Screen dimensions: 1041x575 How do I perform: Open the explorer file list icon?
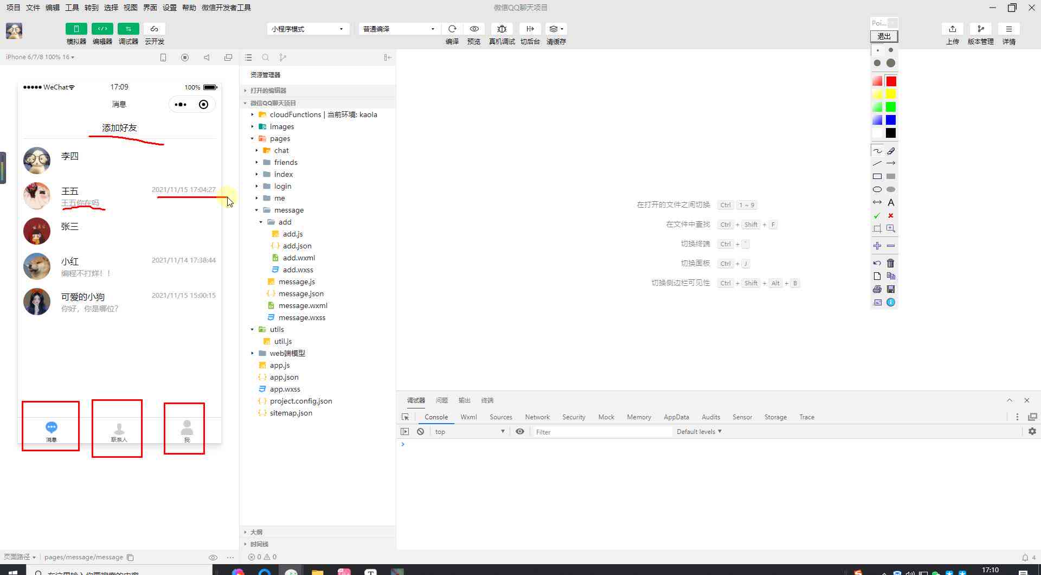[248, 58]
